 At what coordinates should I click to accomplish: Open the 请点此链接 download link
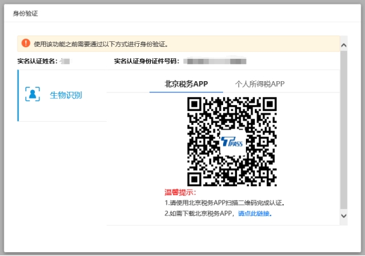(x=255, y=214)
